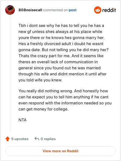Click the line "you told wife you knew."
This screenshot has width=121, height=161.
(x=41, y=80)
